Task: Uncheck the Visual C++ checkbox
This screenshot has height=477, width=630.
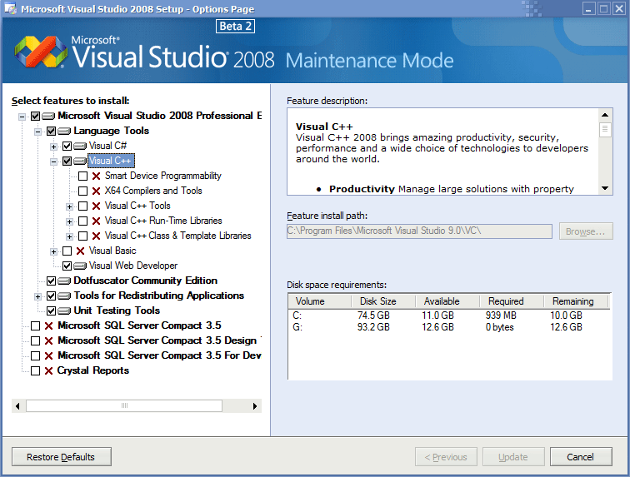Action: click(67, 161)
